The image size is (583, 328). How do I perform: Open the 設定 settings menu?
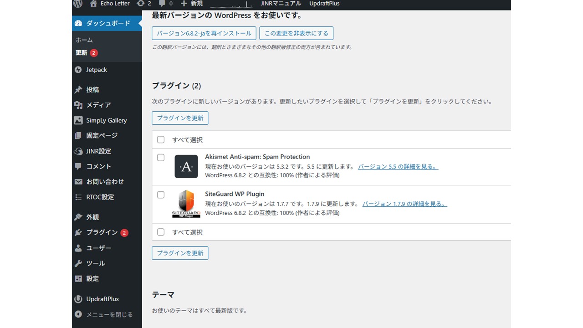point(92,278)
